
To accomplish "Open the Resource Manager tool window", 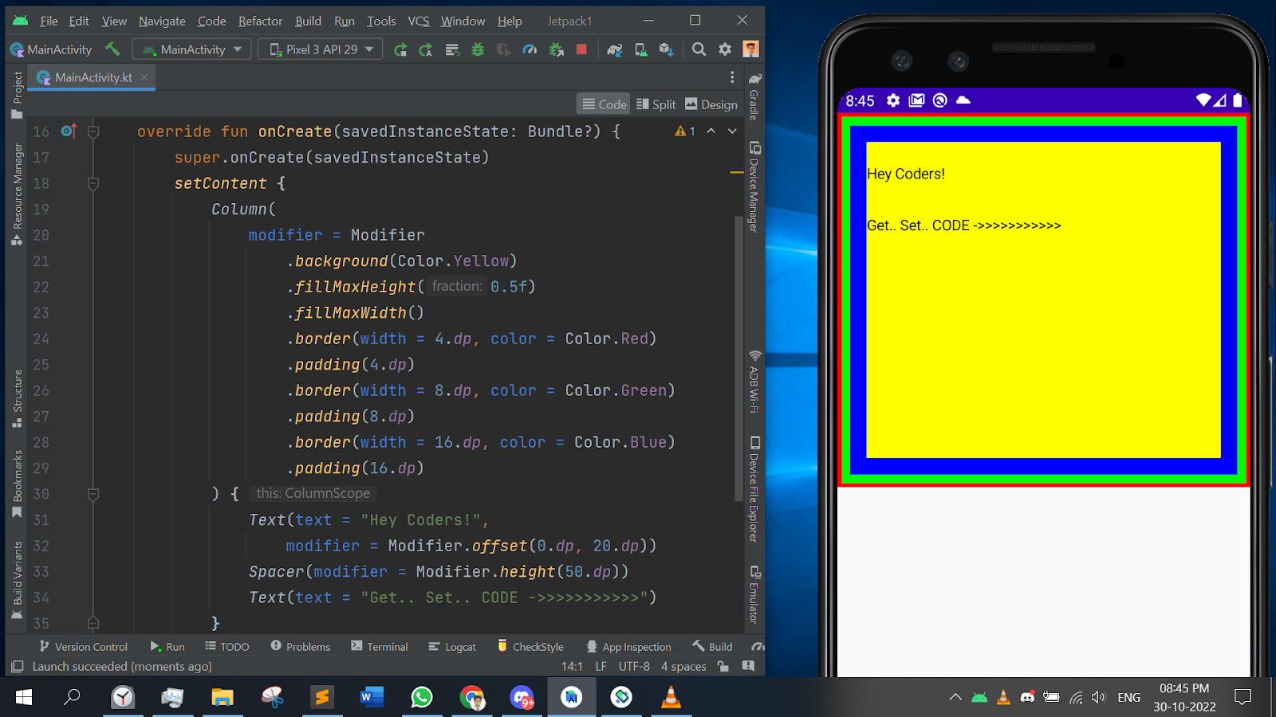I will click(x=17, y=194).
